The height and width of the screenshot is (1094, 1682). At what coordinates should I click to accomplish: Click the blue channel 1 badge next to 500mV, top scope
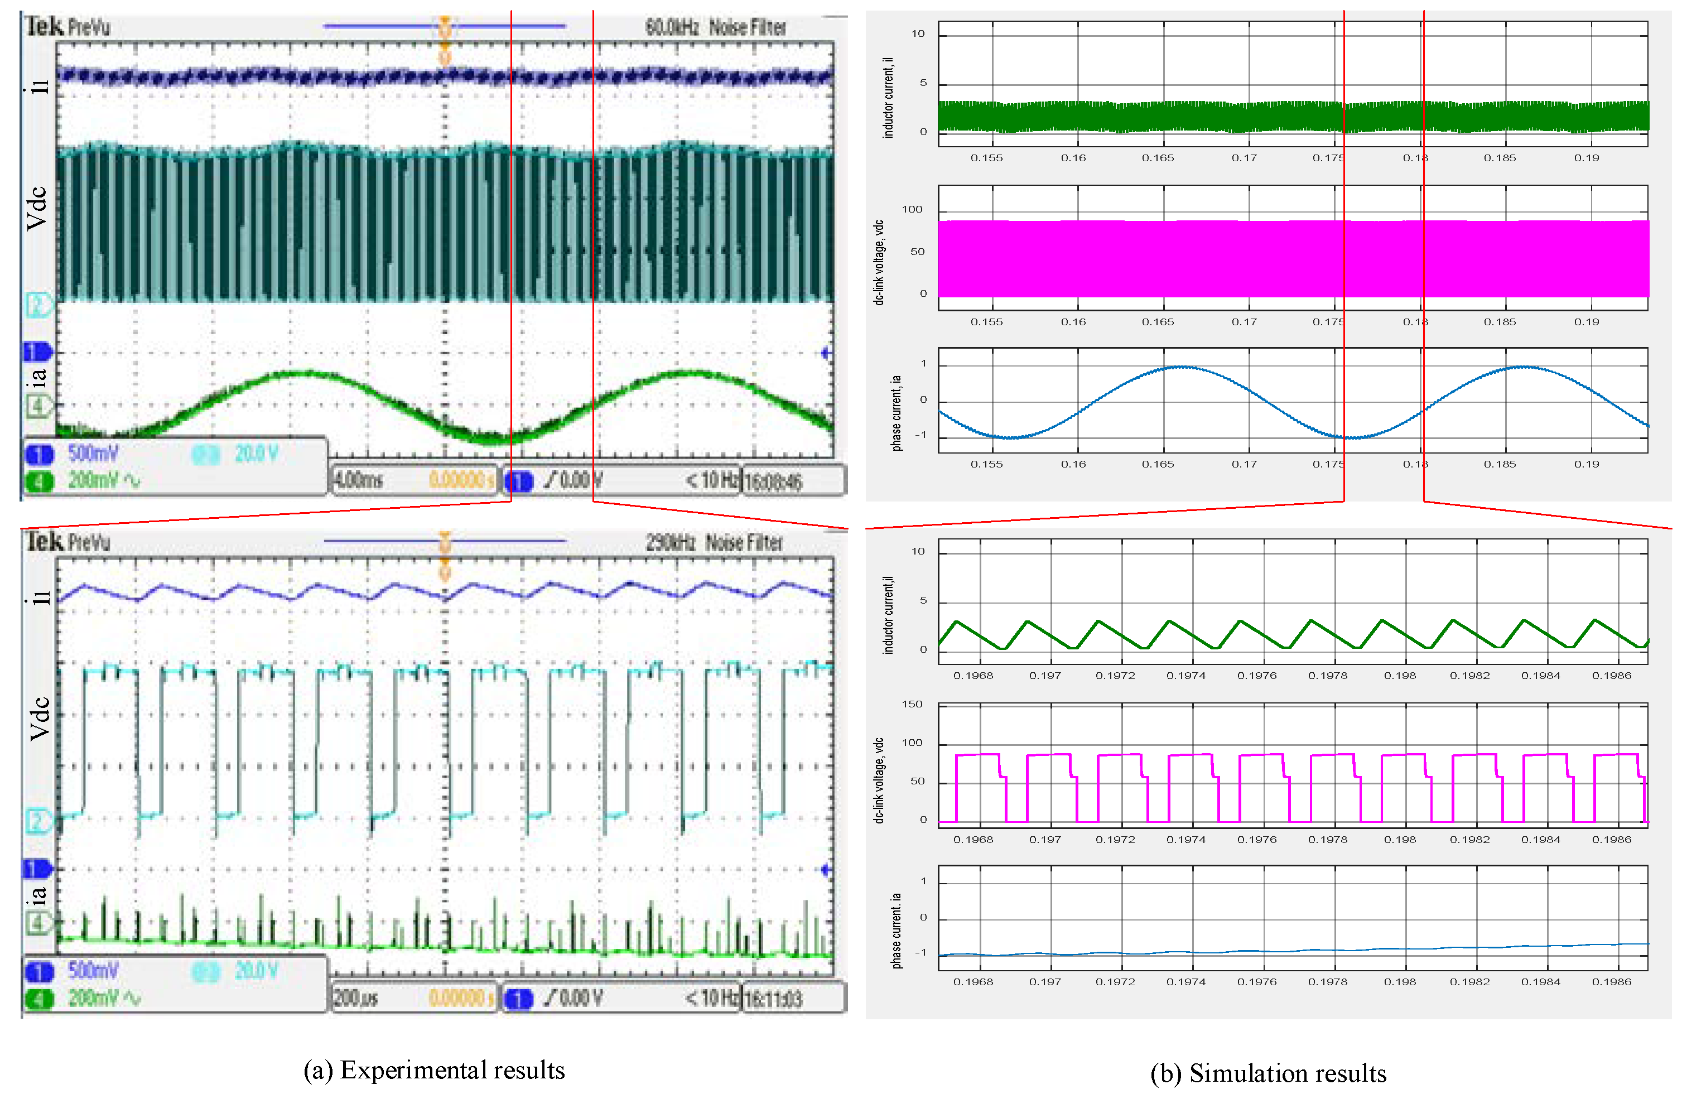pyautogui.click(x=40, y=455)
